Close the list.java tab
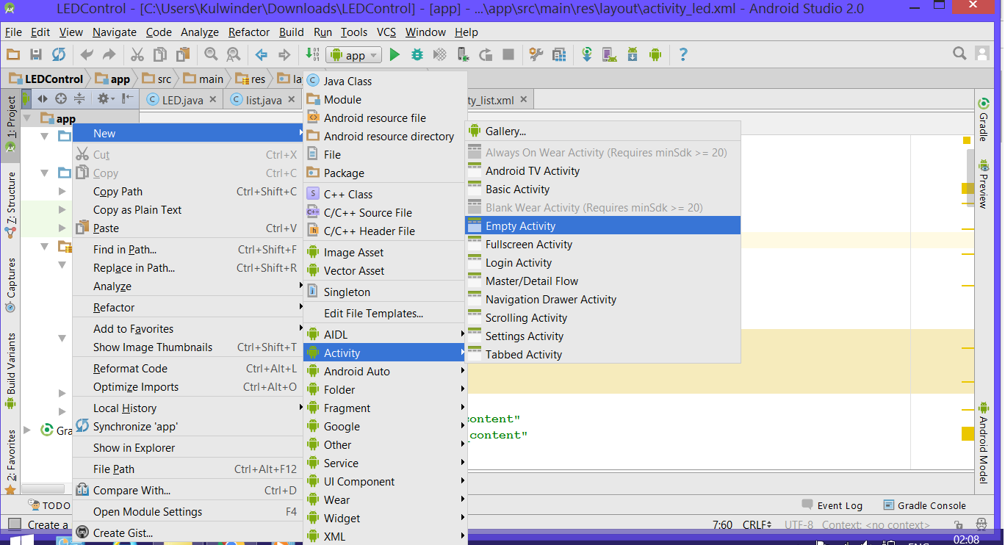This screenshot has width=1005, height=545. [x=291, y=100]
